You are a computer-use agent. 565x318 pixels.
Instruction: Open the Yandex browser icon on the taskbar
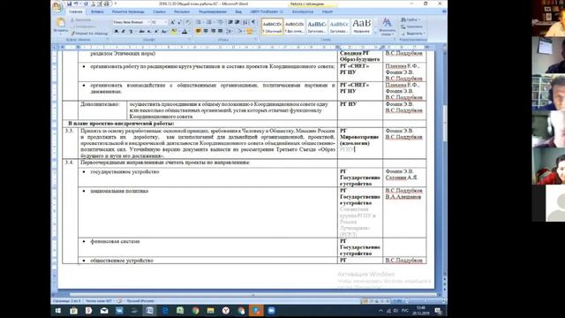tap(226, 310)
